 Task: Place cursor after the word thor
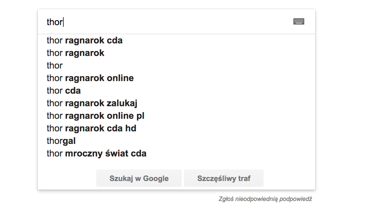pos(63,21)
